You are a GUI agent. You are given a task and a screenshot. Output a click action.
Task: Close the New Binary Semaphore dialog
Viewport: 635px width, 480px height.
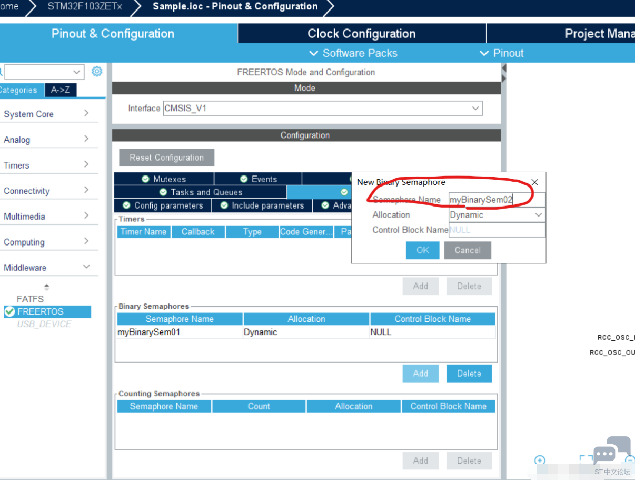pyautogui.click(x=534, y=182)
